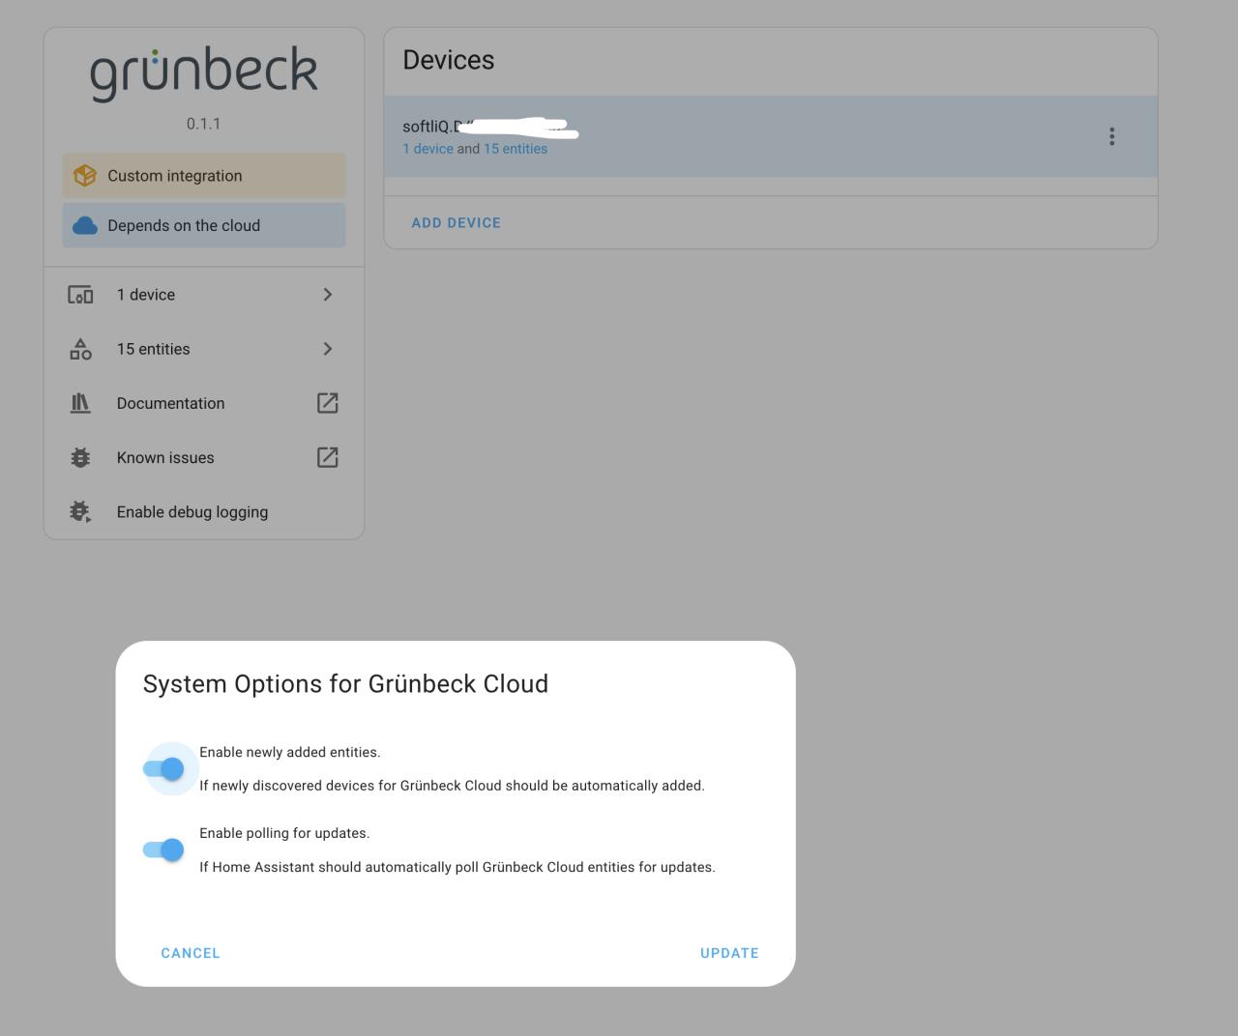Click the System Options for Grünbeck Cloud title
This screenshot has height=1036, width=1238.
[x=345, y=683]
